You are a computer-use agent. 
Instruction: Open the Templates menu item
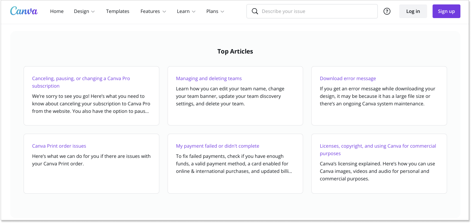(x=117, y=11)
